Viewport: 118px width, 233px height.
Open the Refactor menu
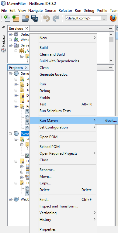click(65, 11)
